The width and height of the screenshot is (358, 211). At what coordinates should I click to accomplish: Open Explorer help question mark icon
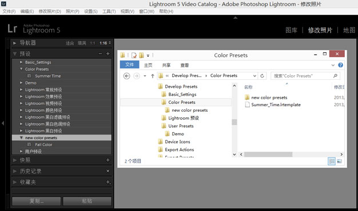tap(340, 65)
